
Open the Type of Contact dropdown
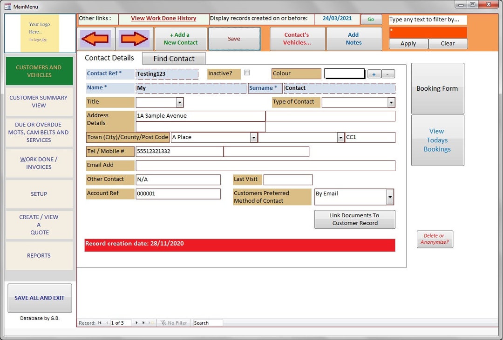coord(391,102)
